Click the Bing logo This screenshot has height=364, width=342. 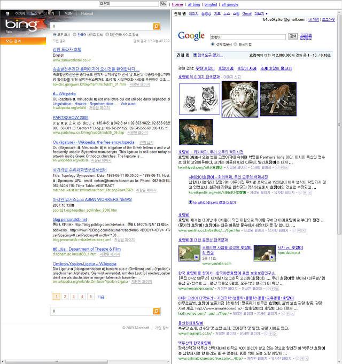pos(21,25)
